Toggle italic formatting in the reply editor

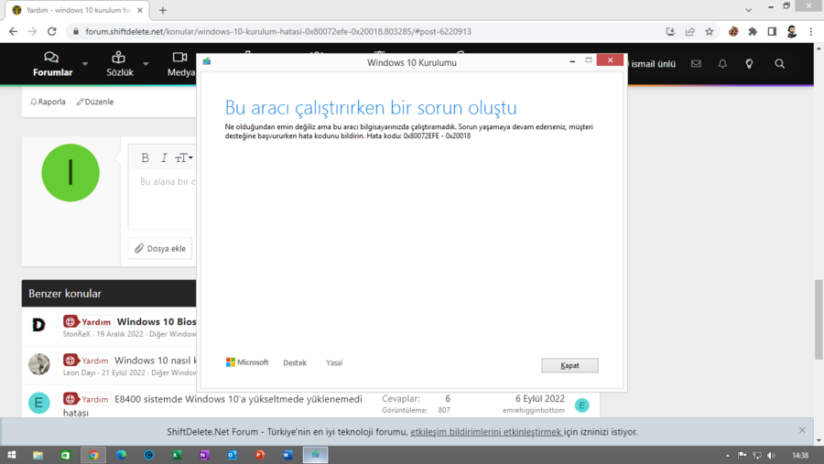(x=164, y=157)
